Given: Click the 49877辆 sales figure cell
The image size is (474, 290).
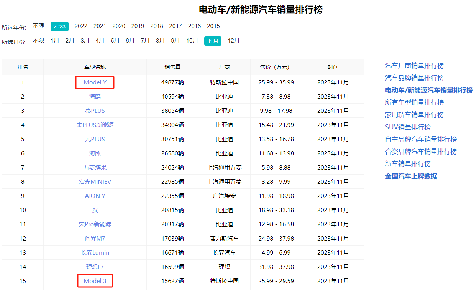Looking at the screenshot, I should [173, 82].
